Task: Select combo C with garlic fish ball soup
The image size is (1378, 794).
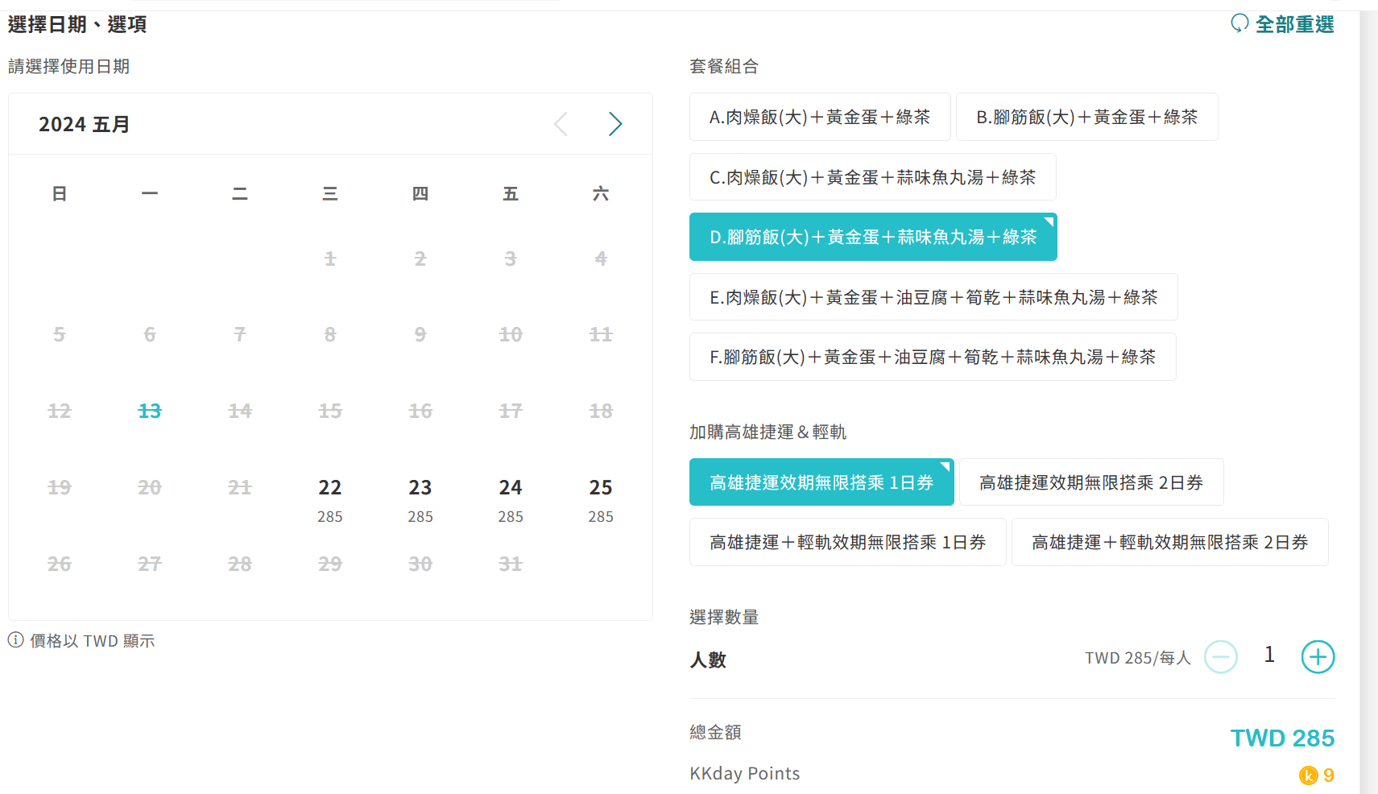Action: tap(873, 177)
